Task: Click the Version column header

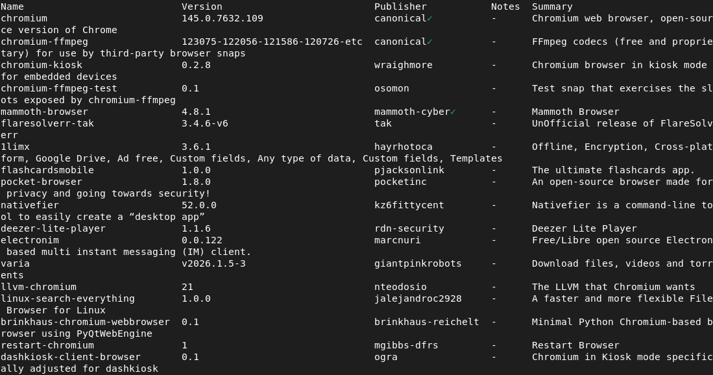Action: (202, 6)
